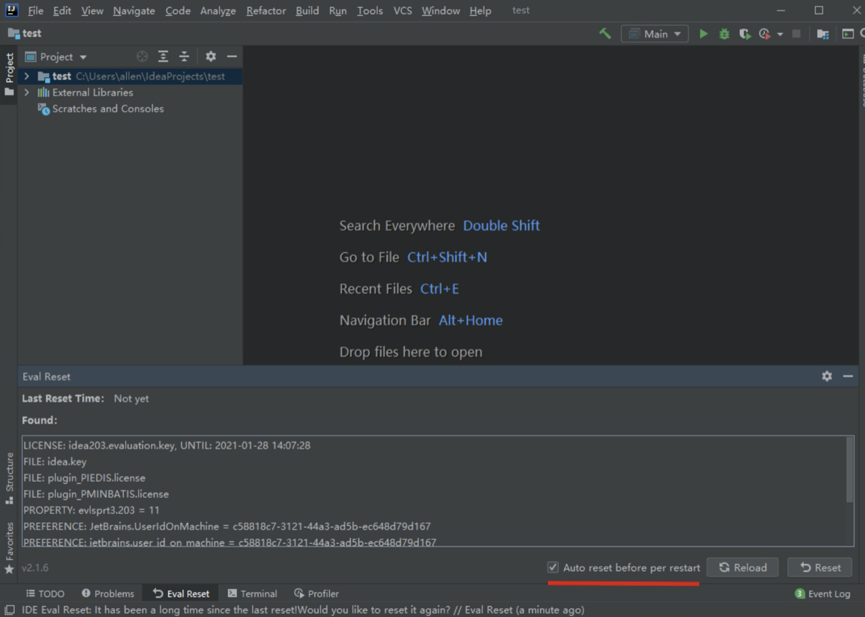Hide the Project panel with minus icon
The height and width of the screenshot is (617, 865).
coord(232,56)
